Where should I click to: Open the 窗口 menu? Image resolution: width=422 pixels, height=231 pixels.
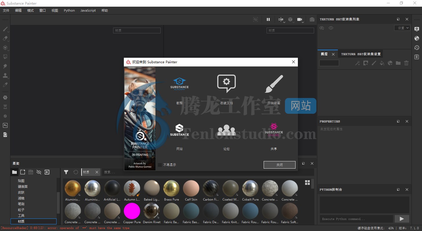click(x=43, y=10)
